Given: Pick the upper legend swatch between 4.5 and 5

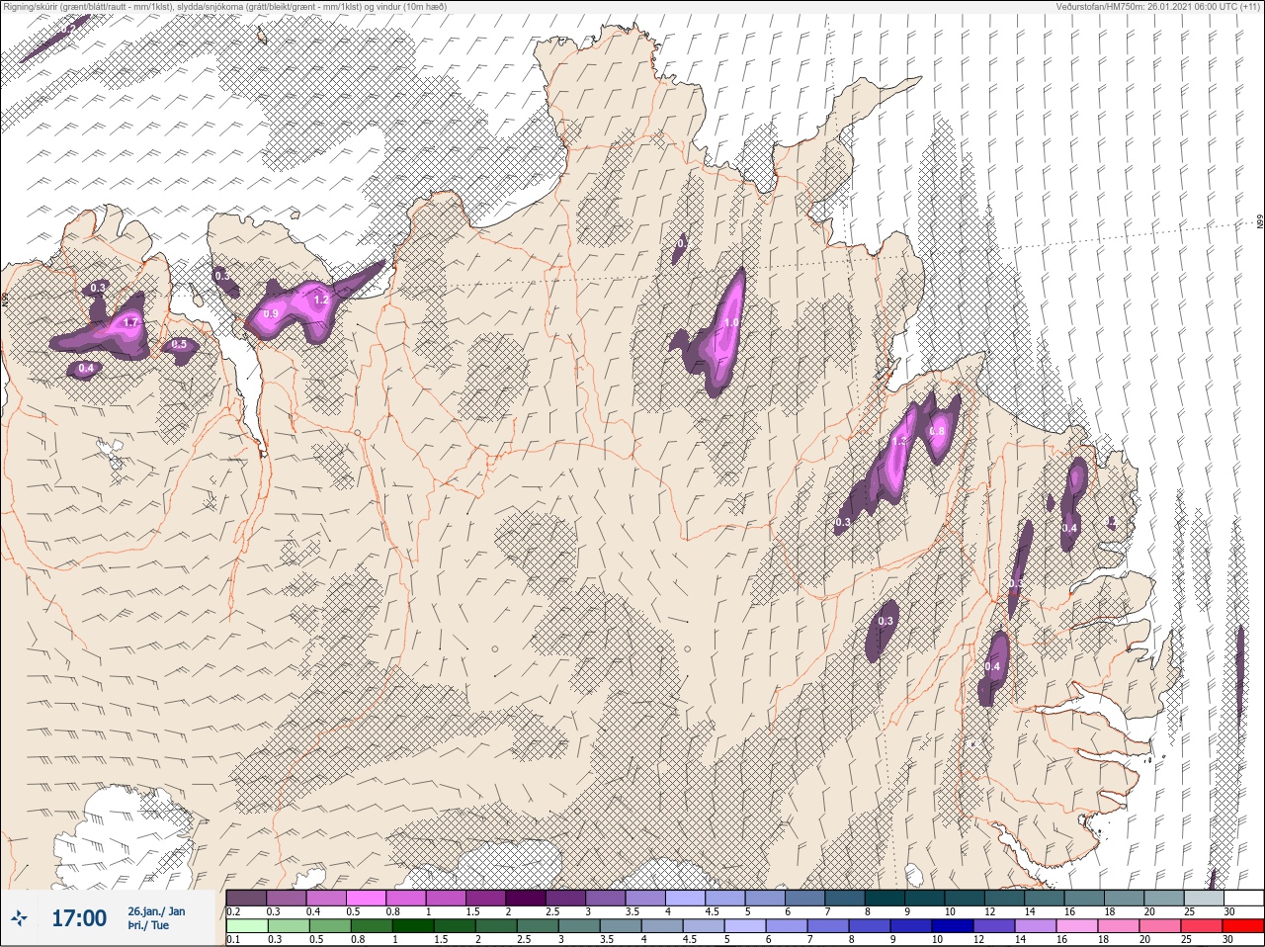Looking at the screenshot, I should click(726, 898).
